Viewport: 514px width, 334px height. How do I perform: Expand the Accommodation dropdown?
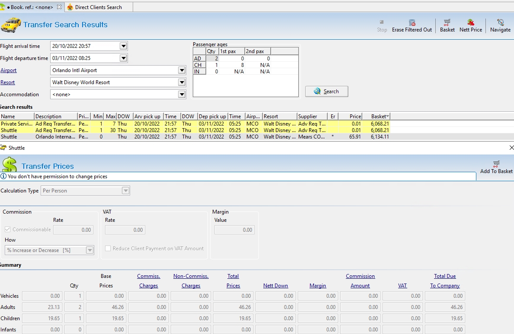(181, 95)
